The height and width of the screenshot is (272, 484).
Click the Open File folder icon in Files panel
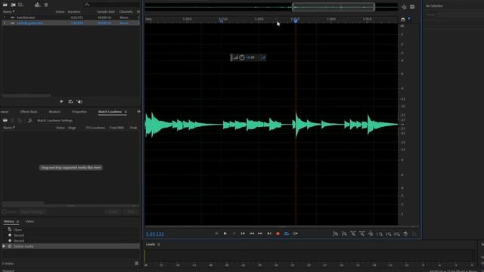(5, 5)
